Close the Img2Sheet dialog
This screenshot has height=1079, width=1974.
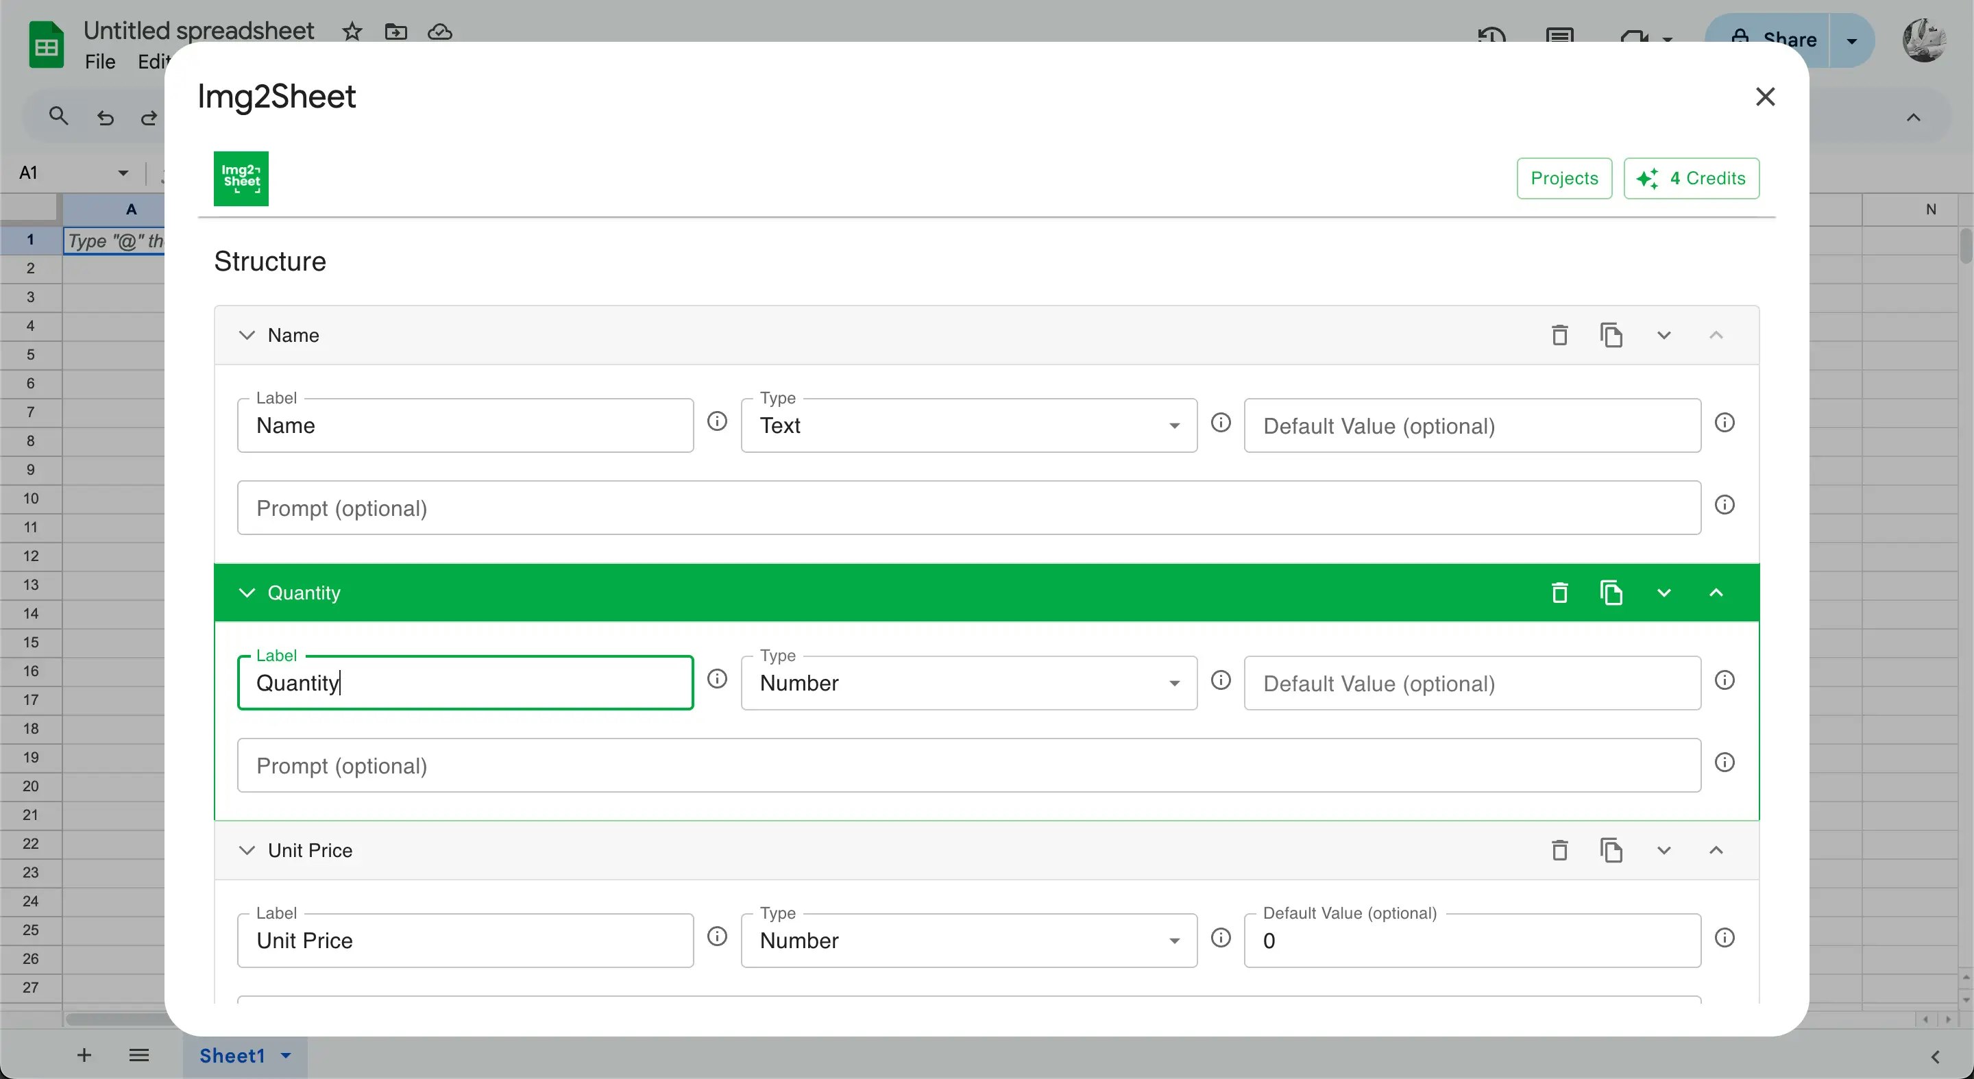point(1765,97)
